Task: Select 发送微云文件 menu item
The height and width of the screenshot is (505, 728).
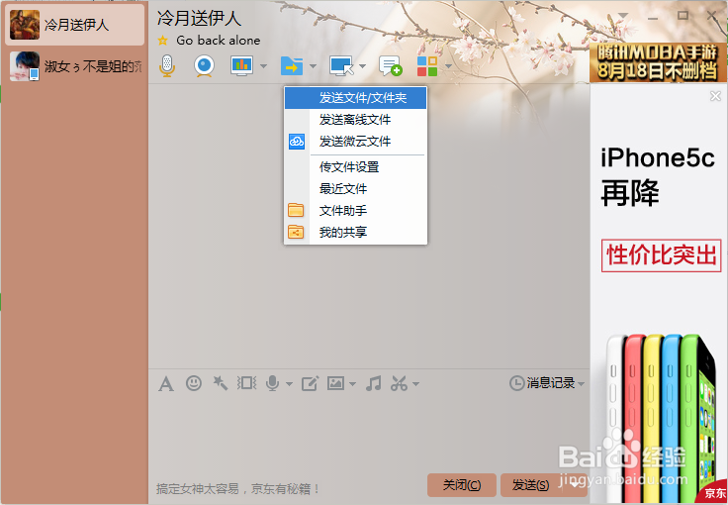Action: point(355,142)
